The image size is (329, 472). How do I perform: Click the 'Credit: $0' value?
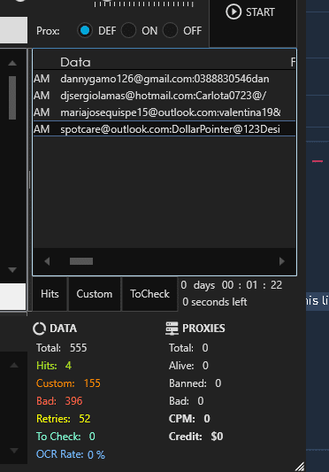click(196, 437)
